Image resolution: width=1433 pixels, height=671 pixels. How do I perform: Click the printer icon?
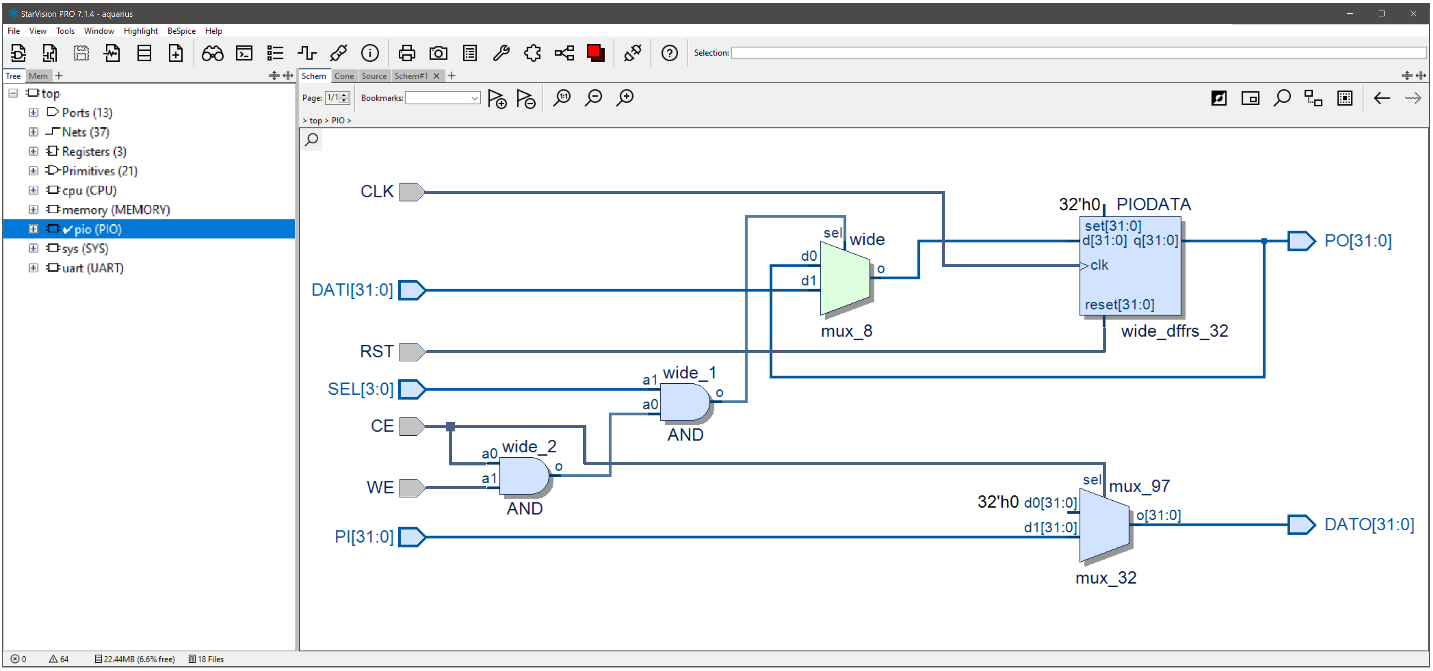407,53
